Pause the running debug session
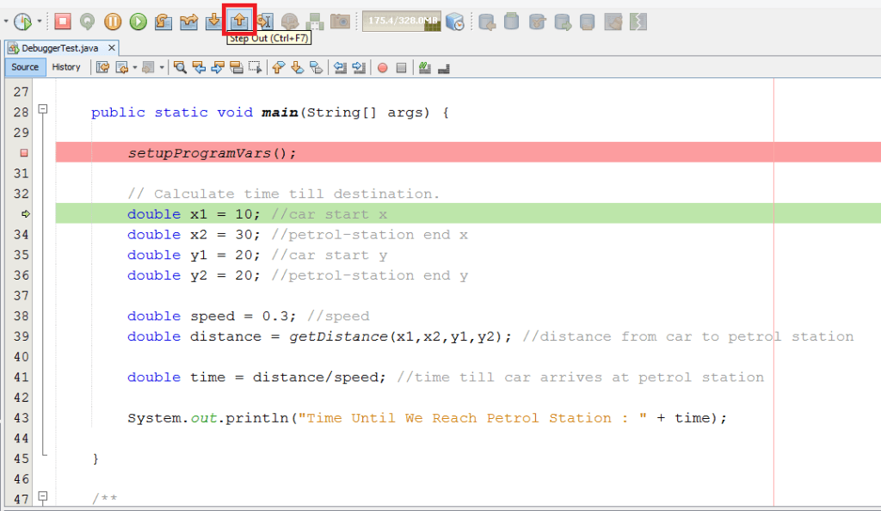The image size is (881, 511). coord(113,21)
